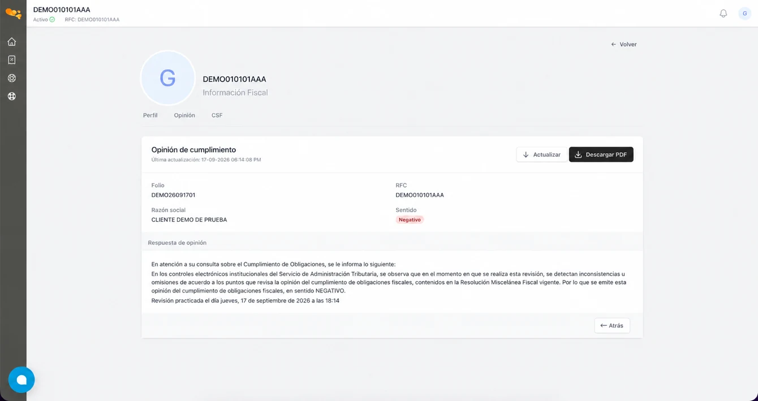Click the Atrás button
This screenshot has width=758, height=401.
[x=612, y=326]
